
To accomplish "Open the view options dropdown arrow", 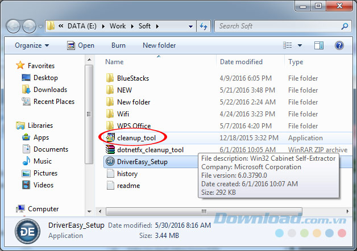I will tap(300, 45).
